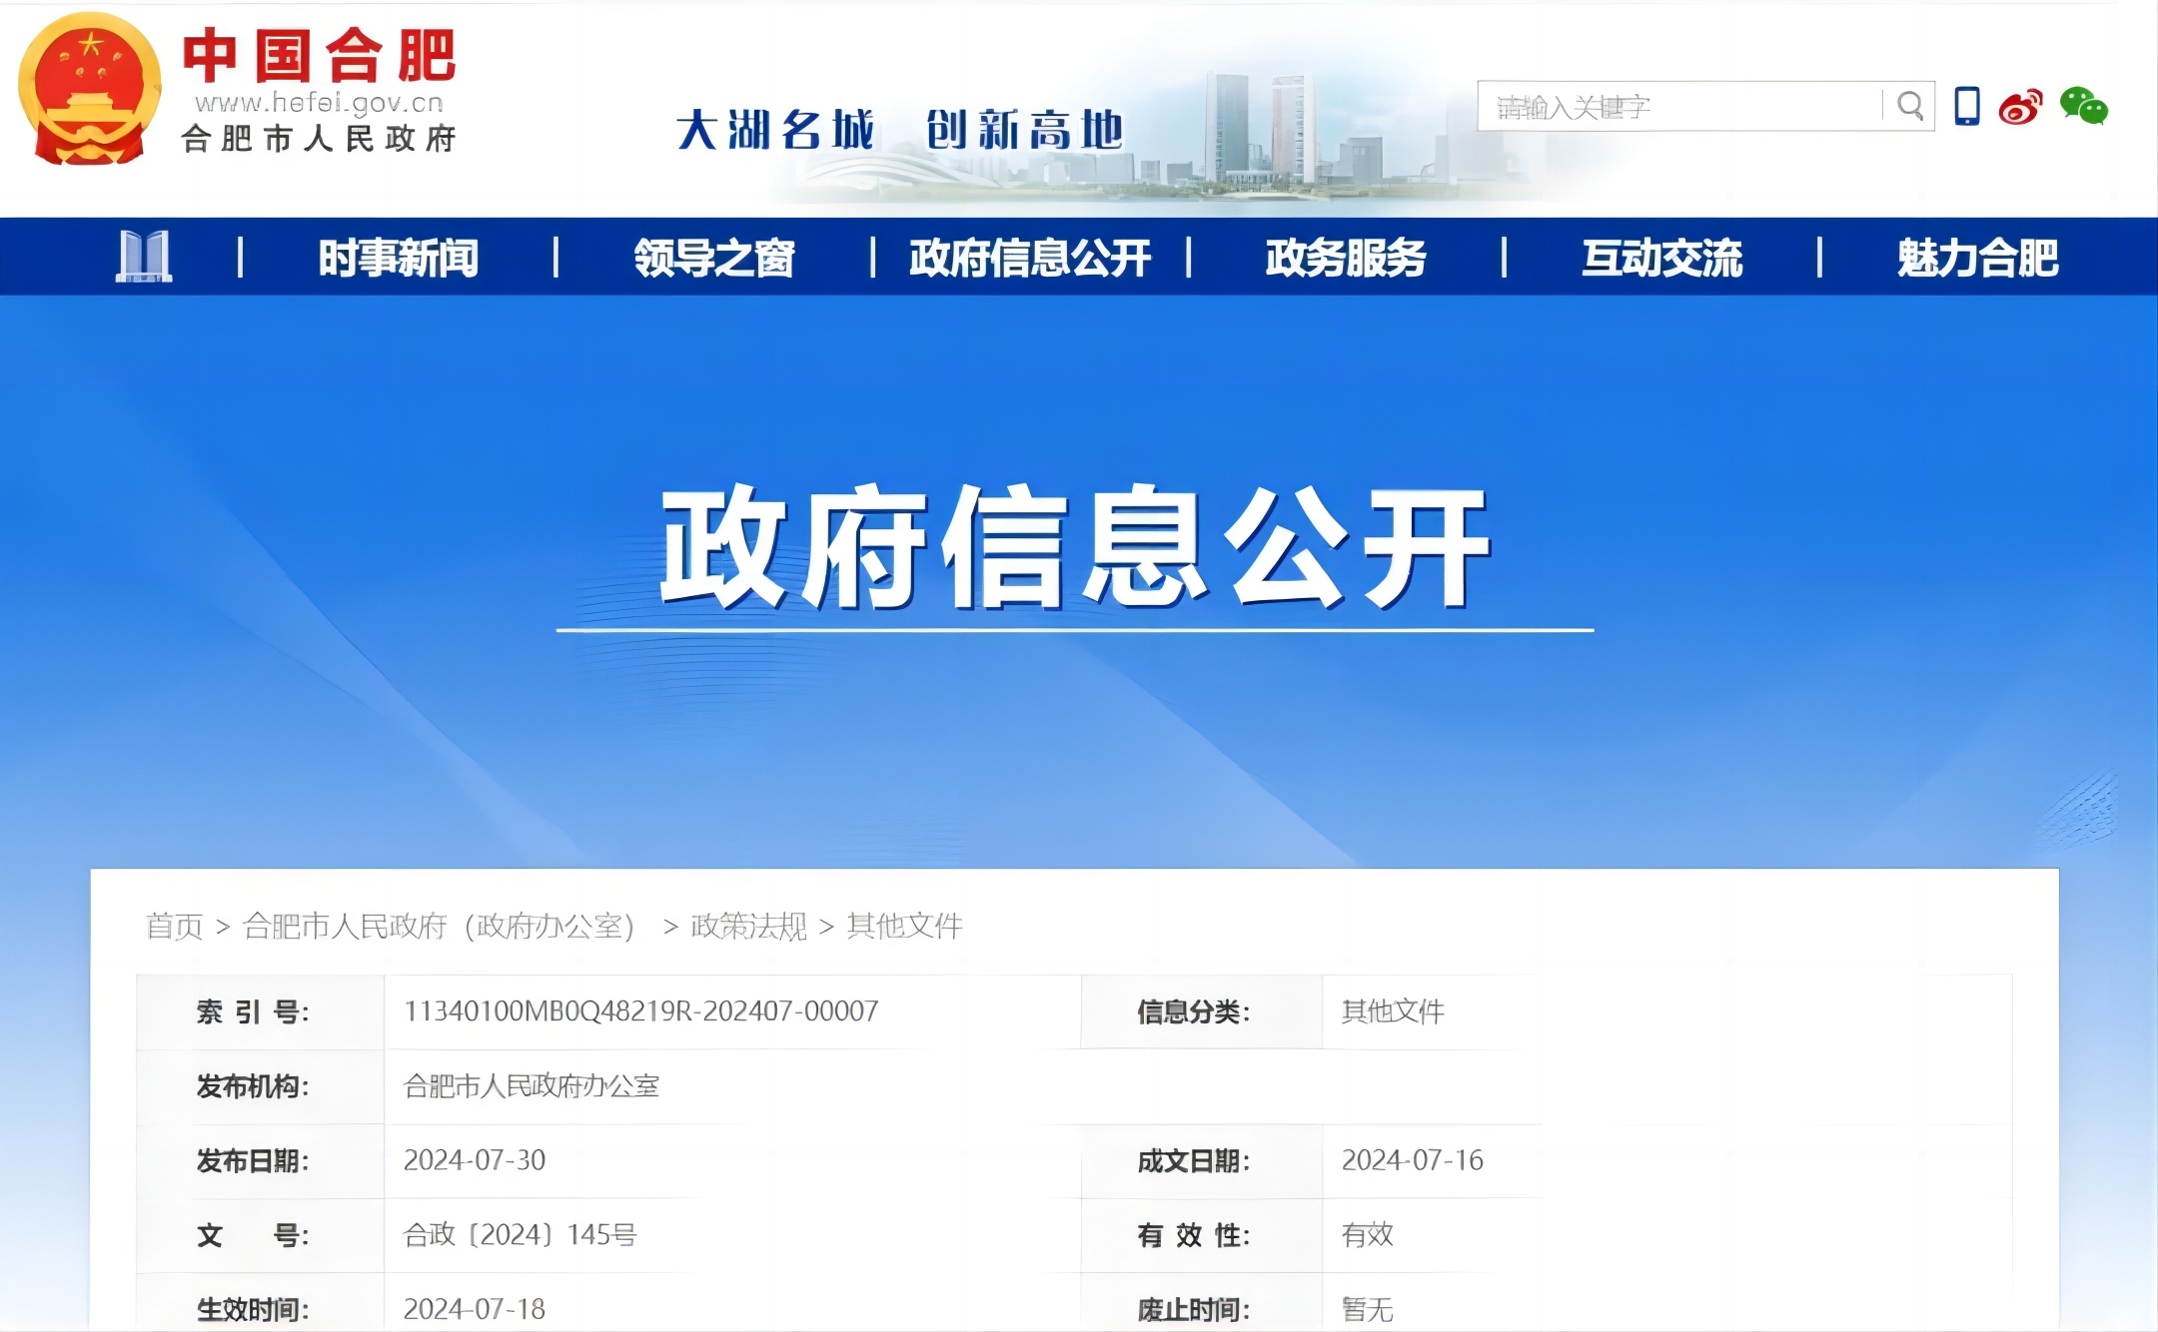Open the 政府信息公开 navigation item
The width and height of the screenshot is (2158, 1332).
[1030, 258]
